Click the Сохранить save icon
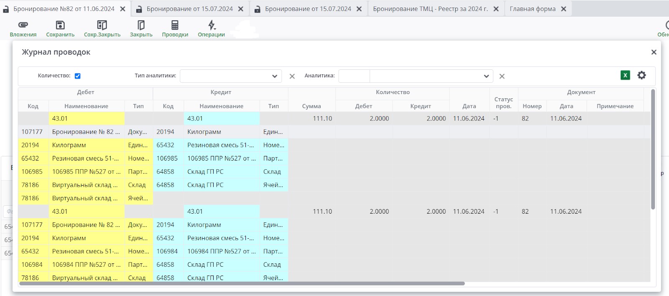Viewport: 669px width, 296px height. [x=60, y=26]
